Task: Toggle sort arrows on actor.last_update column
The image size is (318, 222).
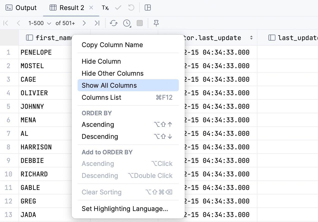Action: tap(251, 38)
